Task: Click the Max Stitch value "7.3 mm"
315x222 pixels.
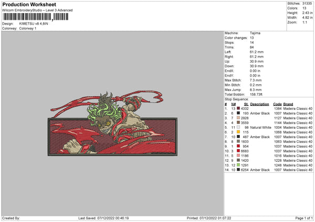Action: 256,80
